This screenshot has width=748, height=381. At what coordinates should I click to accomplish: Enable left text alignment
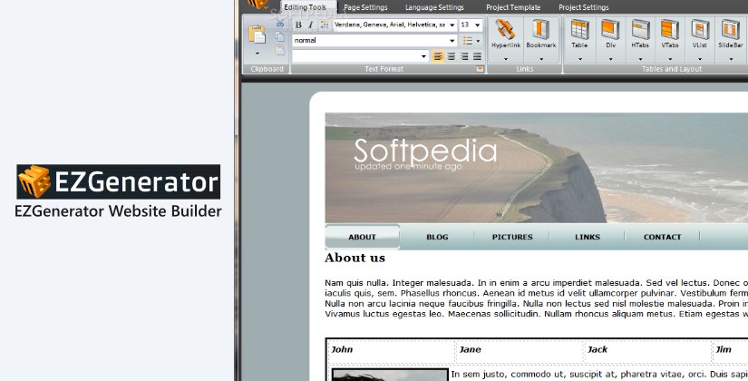439,56
